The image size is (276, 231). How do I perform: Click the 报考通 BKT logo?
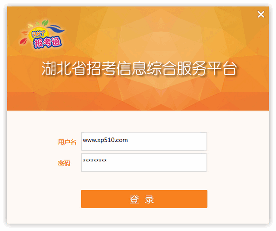42,35
